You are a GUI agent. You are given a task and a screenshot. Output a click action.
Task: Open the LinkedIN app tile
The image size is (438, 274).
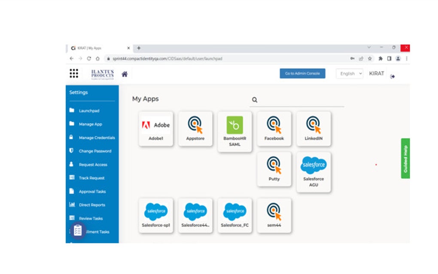pos(313,129)
